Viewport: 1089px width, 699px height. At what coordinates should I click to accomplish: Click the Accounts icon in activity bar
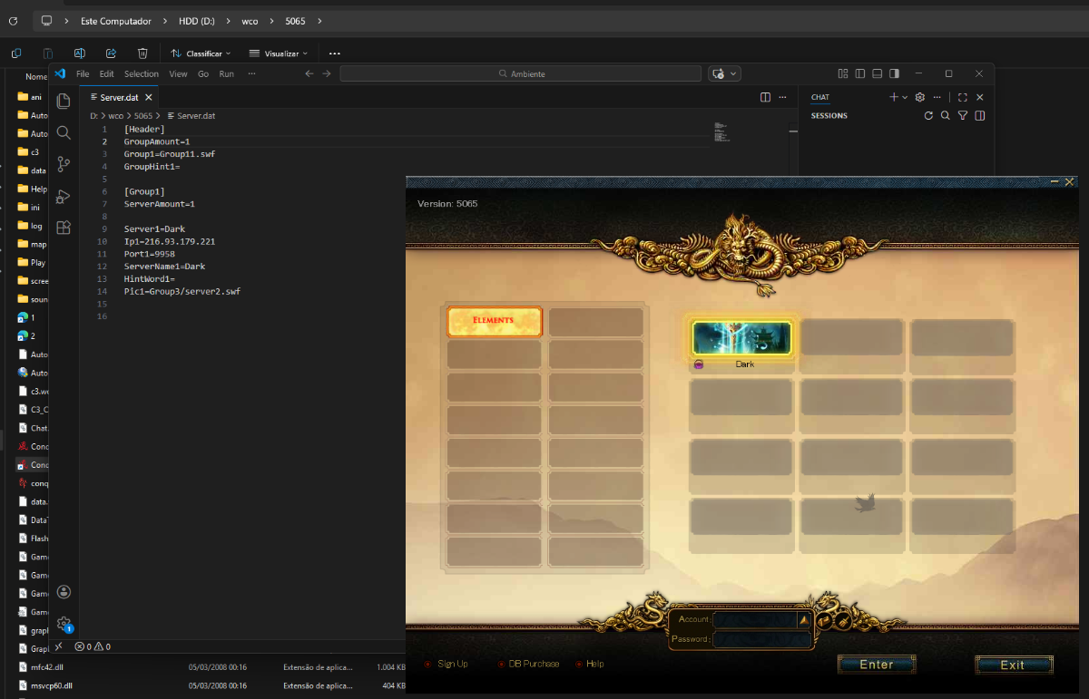coord(64,592)
